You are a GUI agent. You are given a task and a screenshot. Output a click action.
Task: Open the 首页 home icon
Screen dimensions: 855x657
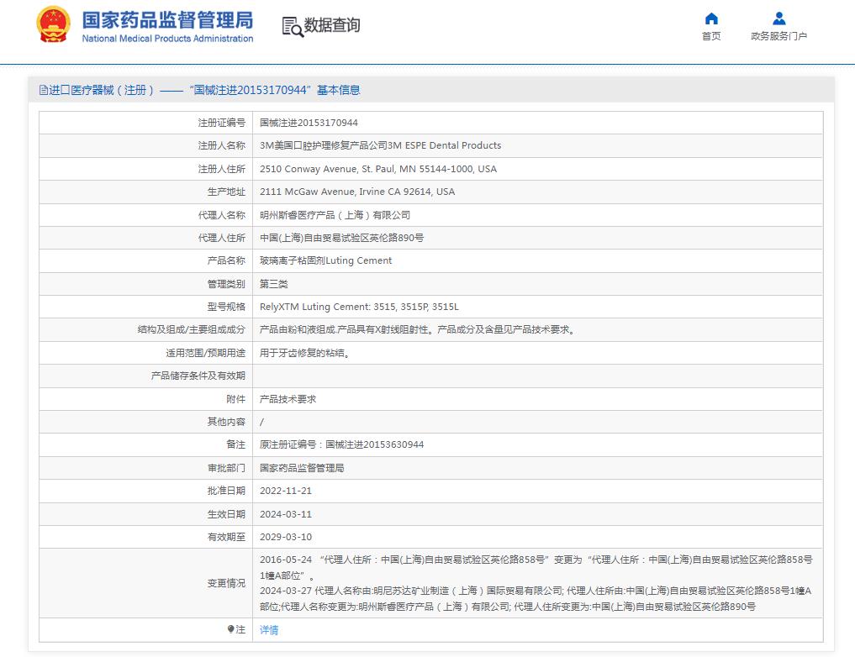click(x=711, y=19)
